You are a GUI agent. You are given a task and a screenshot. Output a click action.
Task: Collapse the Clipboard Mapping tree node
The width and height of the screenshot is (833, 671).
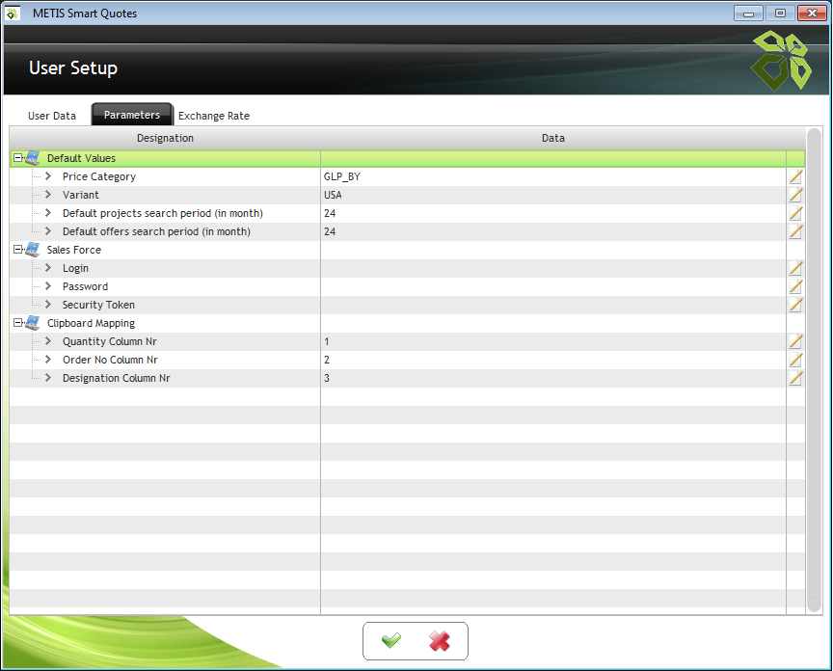(17, 322)
